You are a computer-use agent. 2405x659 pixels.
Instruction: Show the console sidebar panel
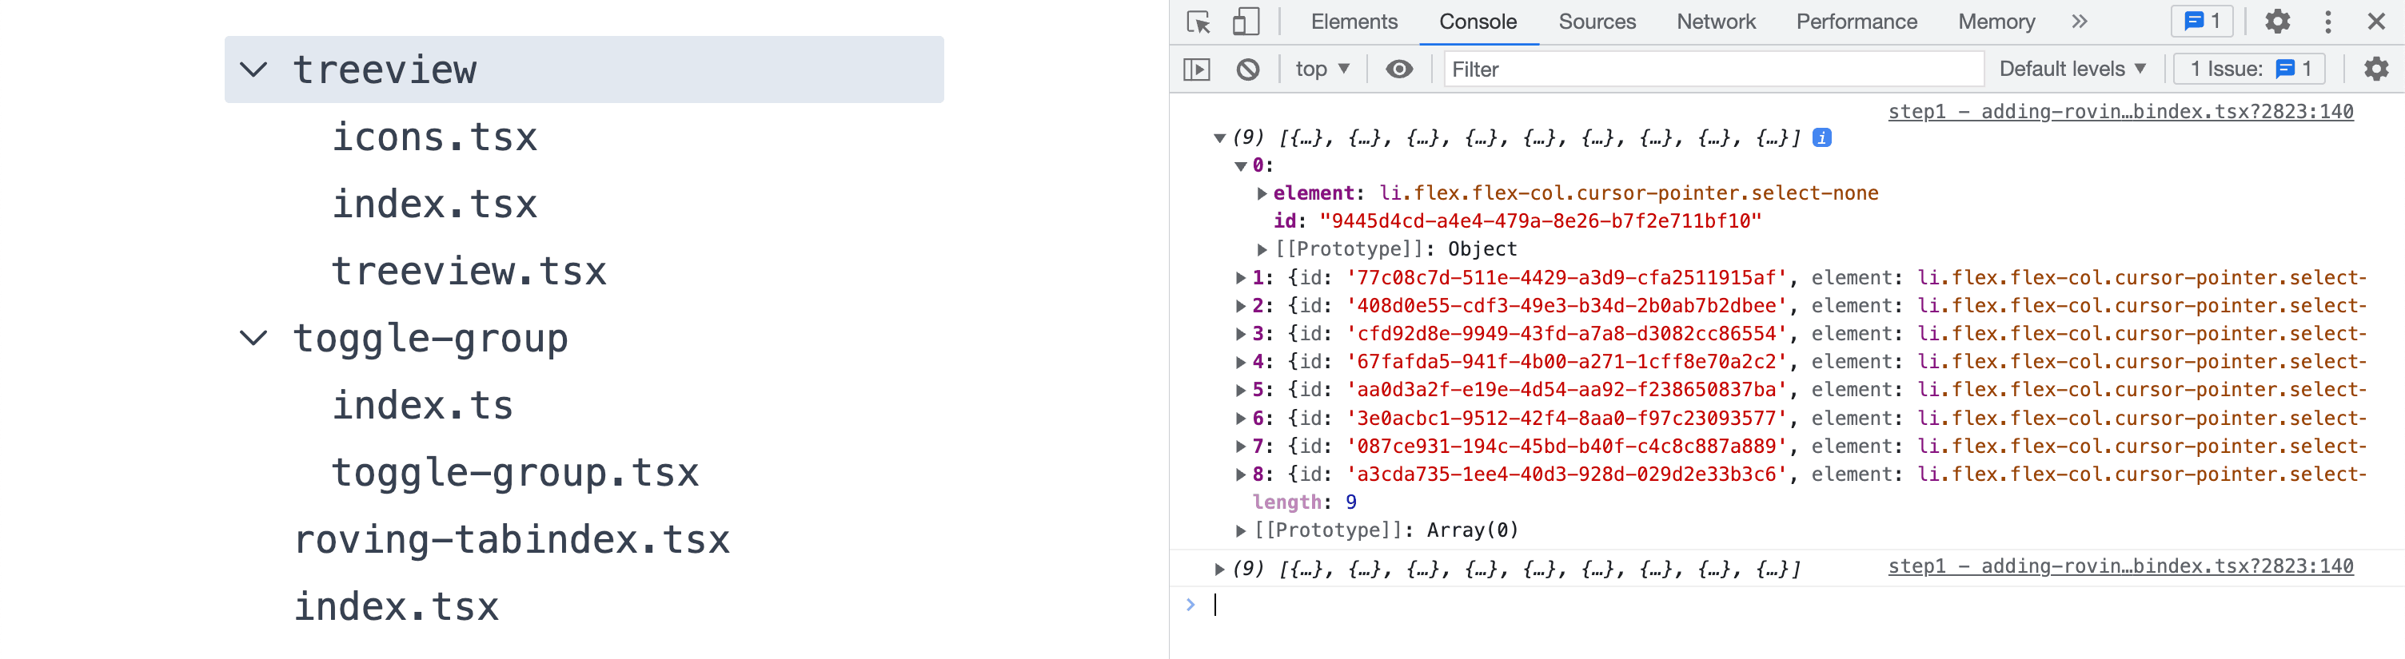pos(1197,69)
